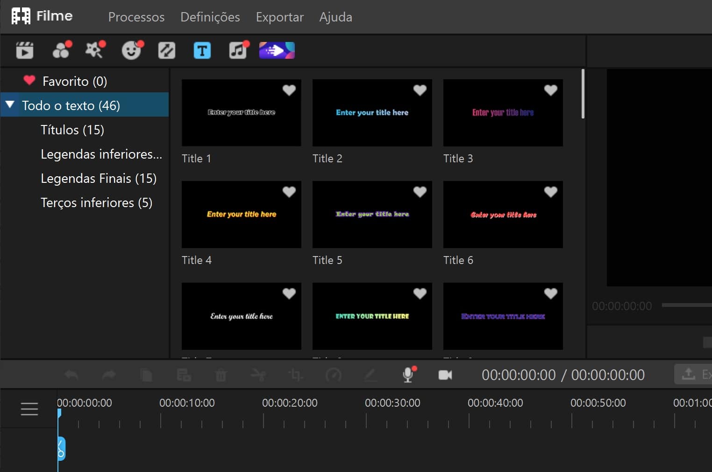Open the Transitions sparkle tab icon
Screen dimensions: 712x472
[x=95, y=50]
